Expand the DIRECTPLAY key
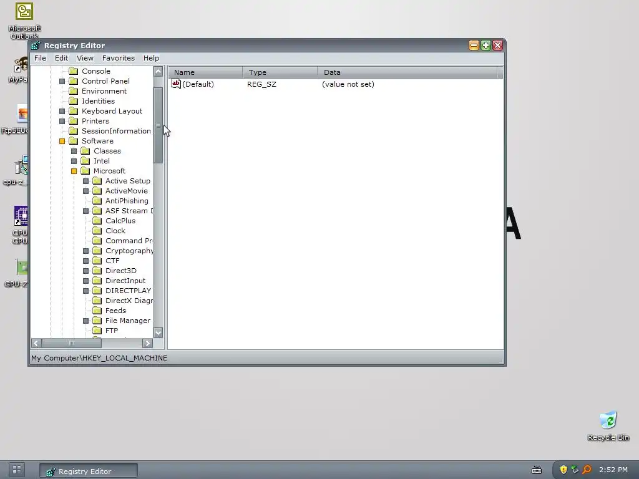 tap(85, 291)
